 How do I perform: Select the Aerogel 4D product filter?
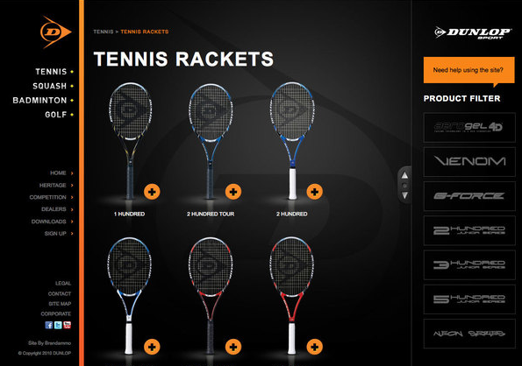(469, 127)
